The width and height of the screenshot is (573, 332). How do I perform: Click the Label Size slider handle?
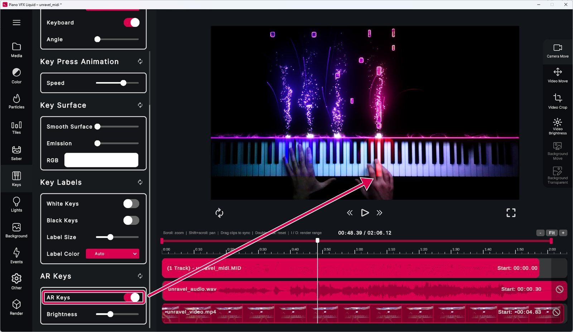pos(110,237)
